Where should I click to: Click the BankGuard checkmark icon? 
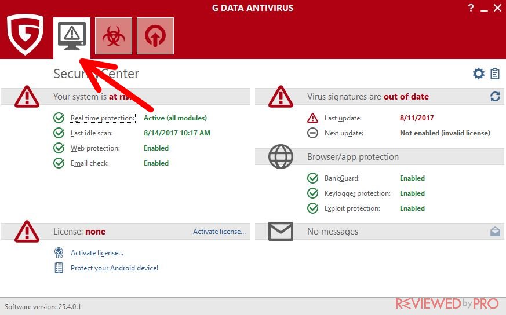312,178
